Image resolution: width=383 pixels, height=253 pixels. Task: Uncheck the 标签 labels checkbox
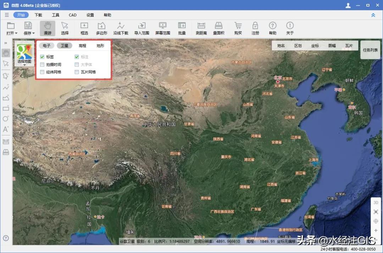(43, 56)
